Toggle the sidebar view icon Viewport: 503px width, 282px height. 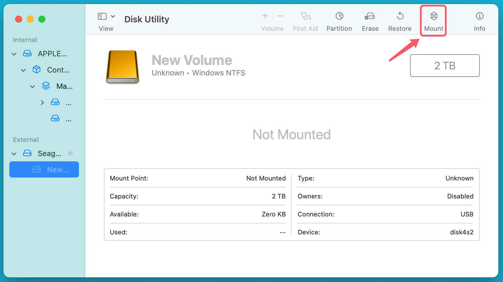point(102,16)
